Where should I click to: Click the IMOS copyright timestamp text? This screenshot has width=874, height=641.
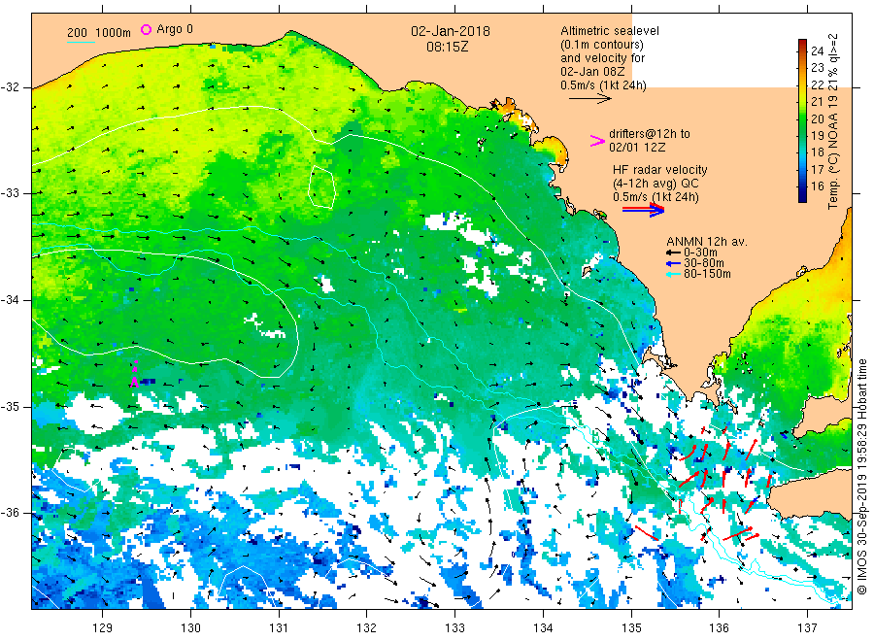tap(861, 477)
